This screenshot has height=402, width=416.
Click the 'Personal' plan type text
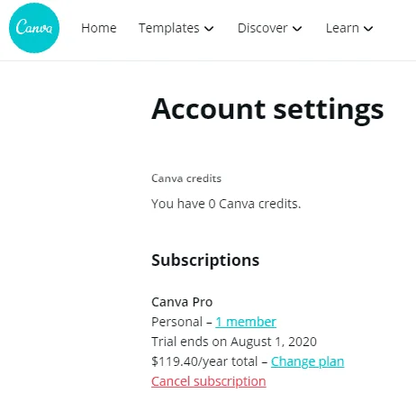tap(176, 322)
